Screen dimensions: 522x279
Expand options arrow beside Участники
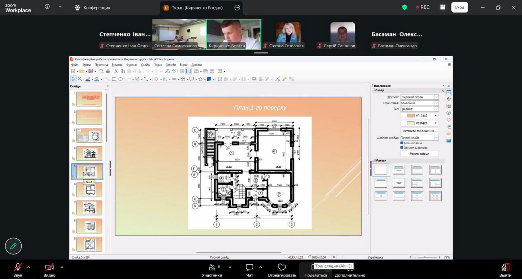230,267
